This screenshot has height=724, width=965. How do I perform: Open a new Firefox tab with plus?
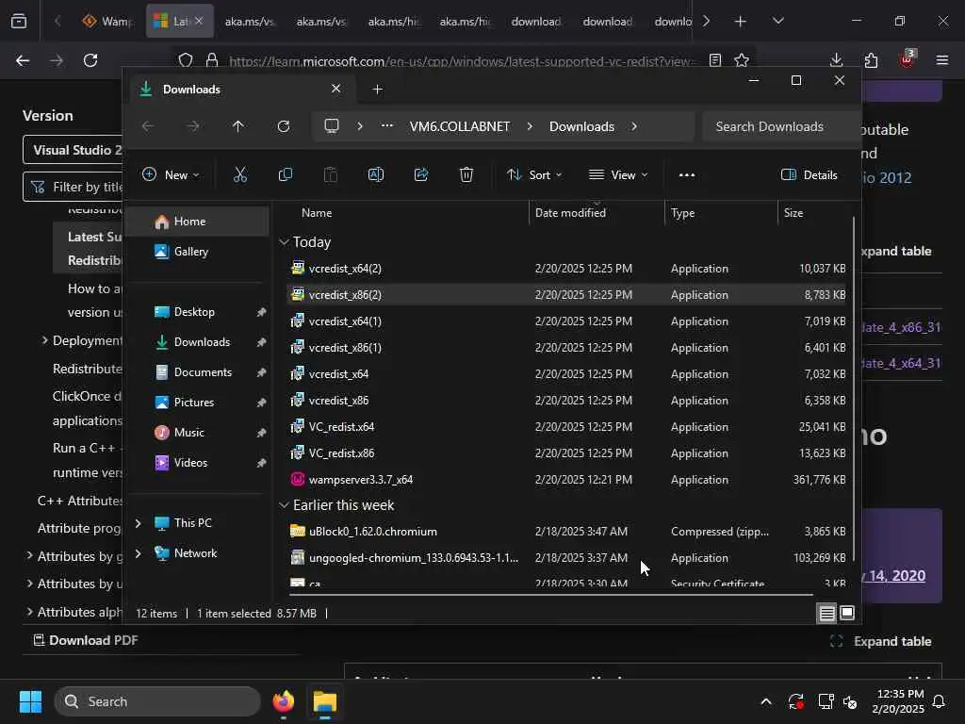tap(741, 22)
